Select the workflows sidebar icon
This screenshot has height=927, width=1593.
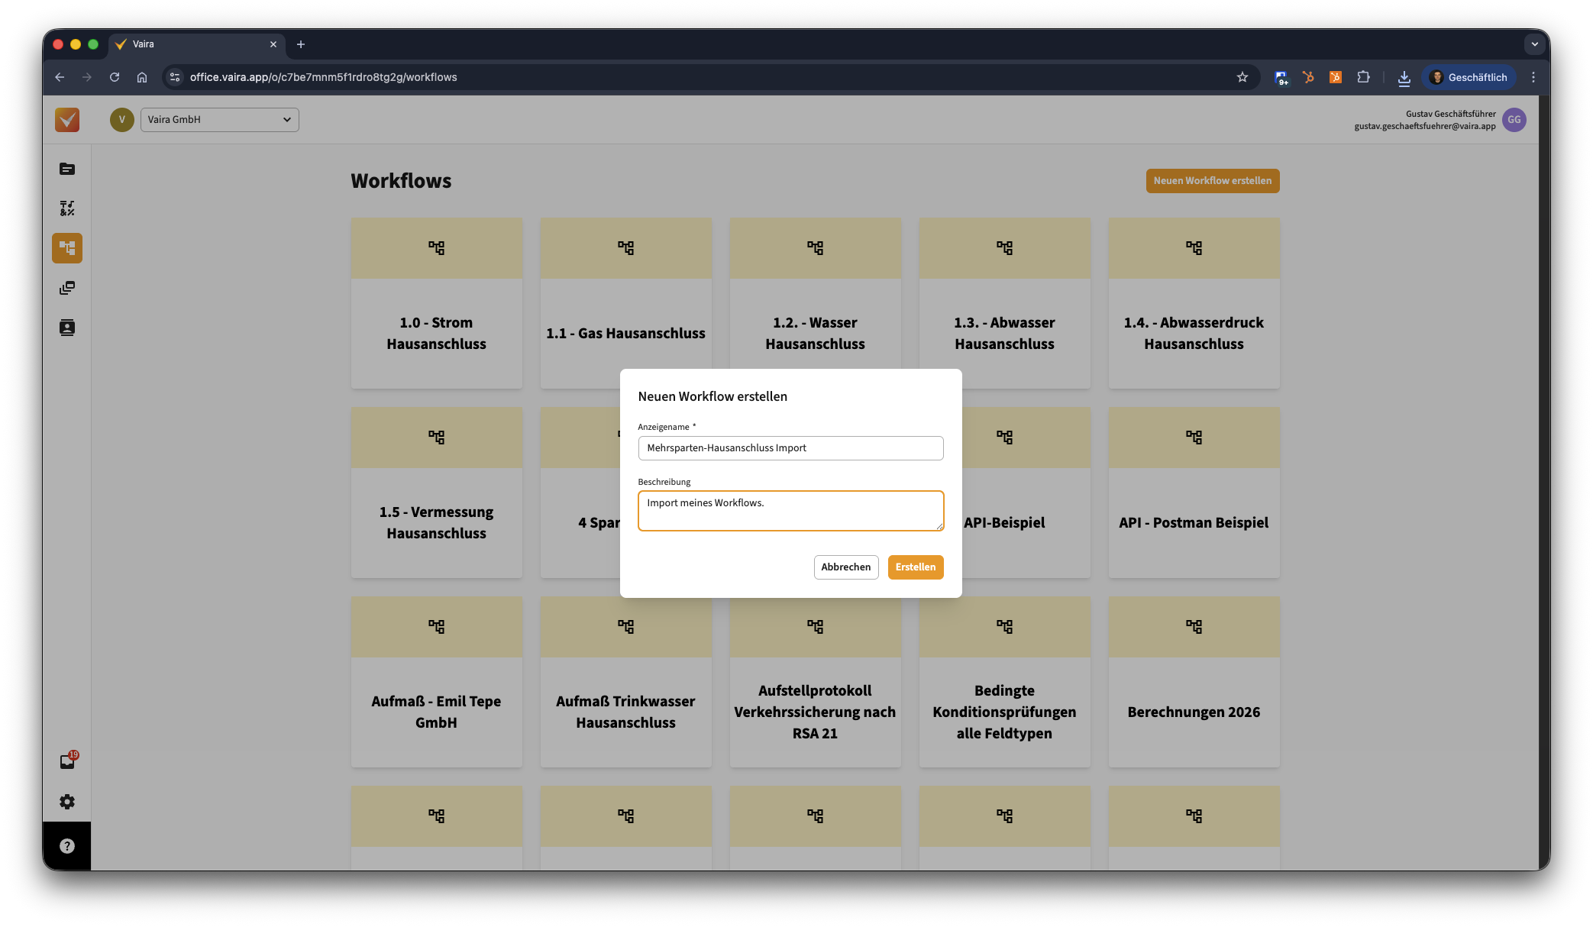click(x=67, y=248)
